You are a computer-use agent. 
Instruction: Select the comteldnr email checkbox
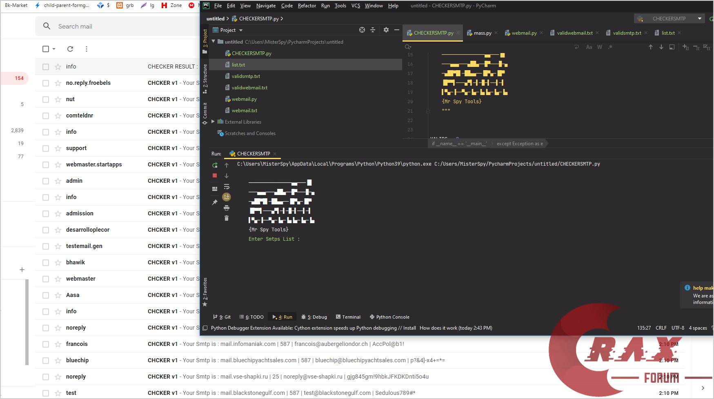(46, 116)
